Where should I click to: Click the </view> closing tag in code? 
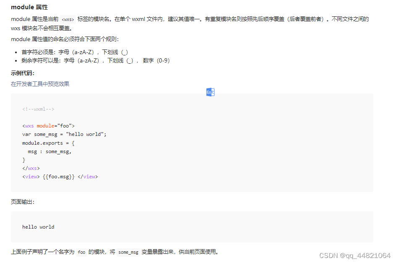tap(88, 176)
